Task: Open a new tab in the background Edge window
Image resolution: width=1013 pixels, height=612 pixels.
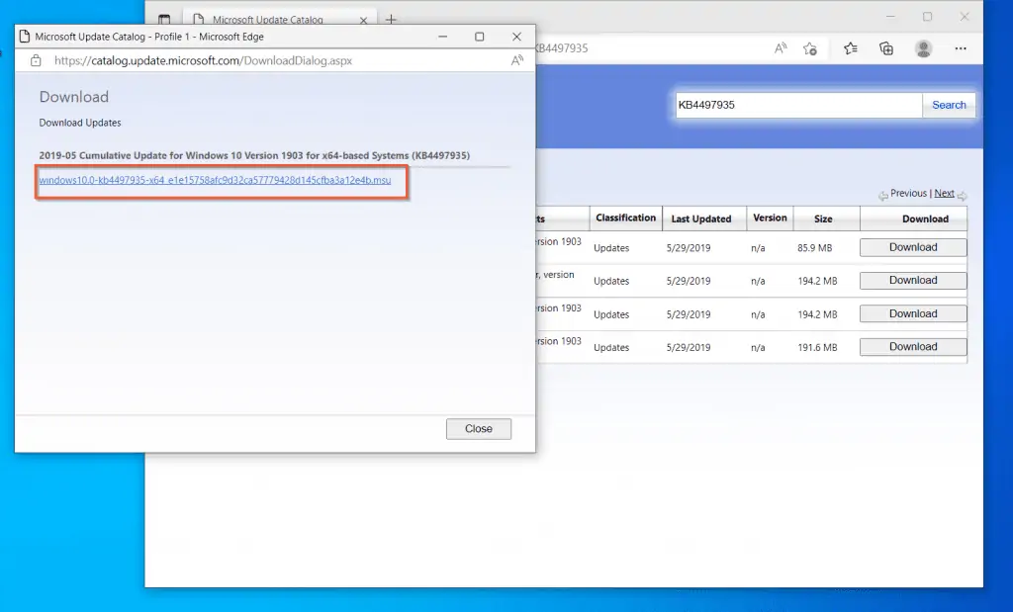Action: pyautogui.click(x=391, y=20)
